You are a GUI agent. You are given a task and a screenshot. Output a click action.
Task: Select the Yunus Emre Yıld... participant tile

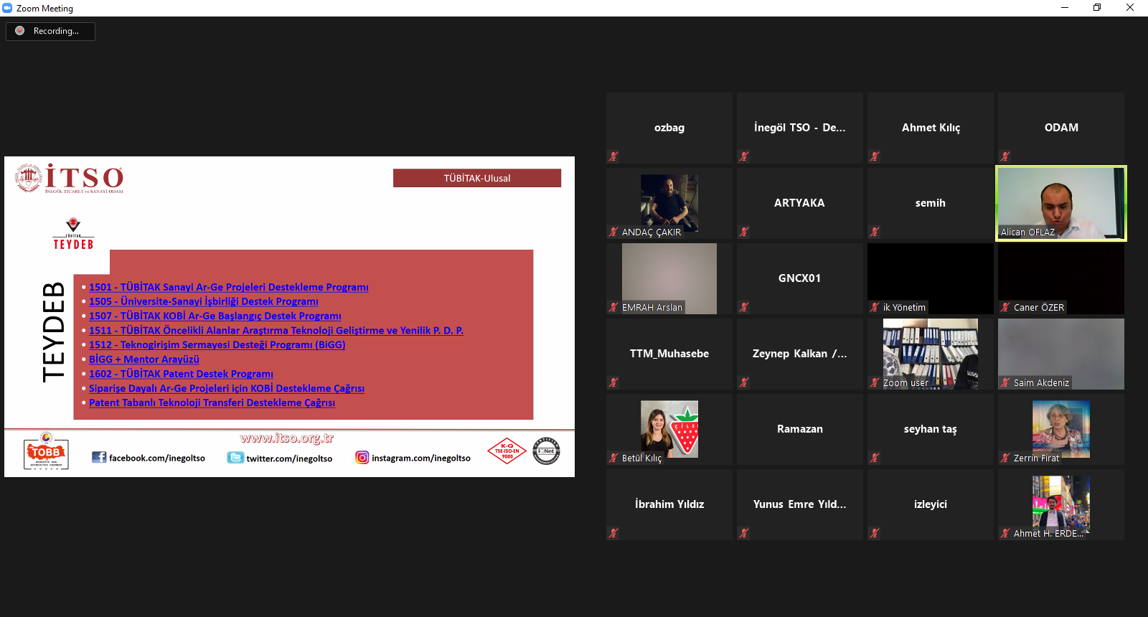(x=800, y=504)
